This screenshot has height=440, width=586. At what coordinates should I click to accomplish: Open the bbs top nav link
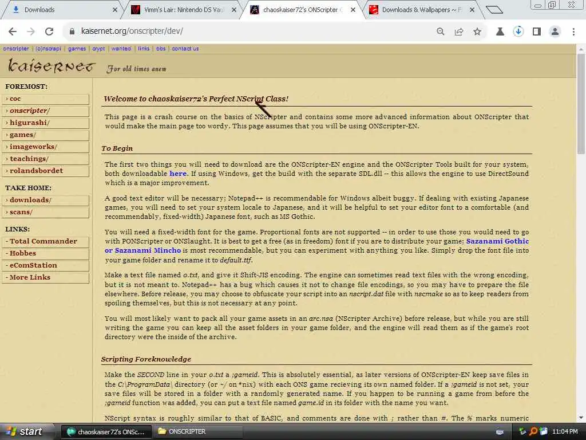(161, 49)
